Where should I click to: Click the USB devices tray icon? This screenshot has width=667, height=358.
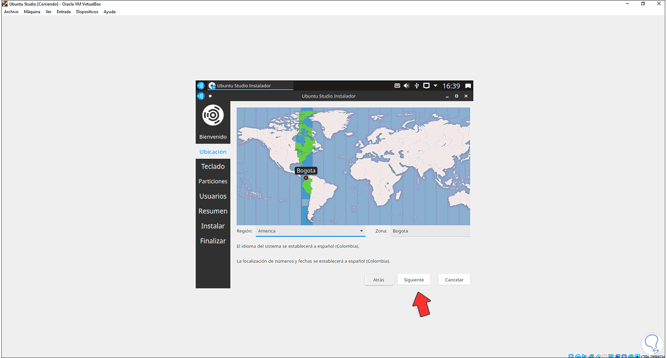[x=417, y=86]
